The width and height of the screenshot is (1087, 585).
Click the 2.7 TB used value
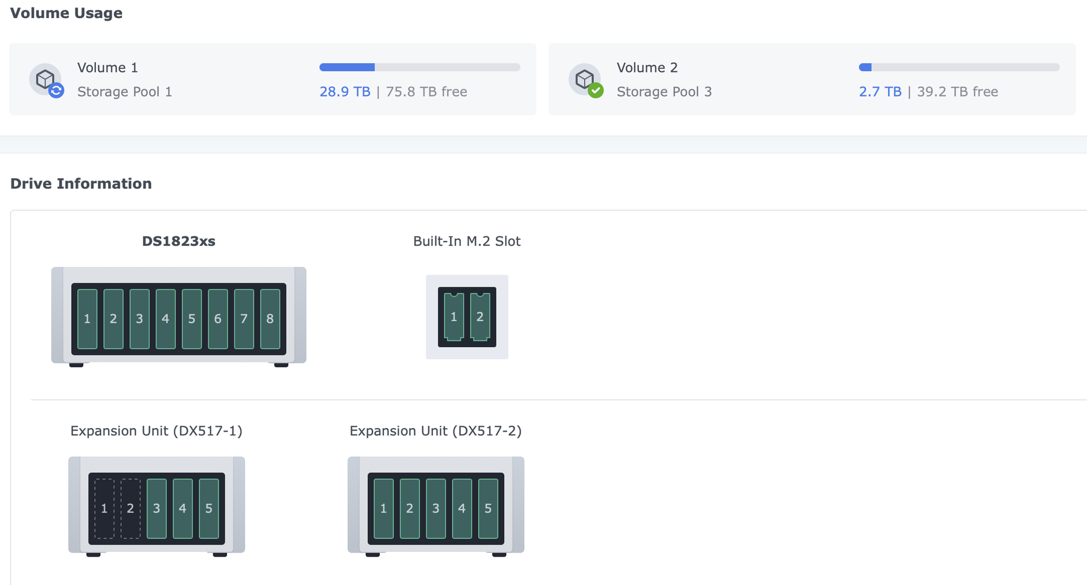pyautogui.click(x=880, y=92)
